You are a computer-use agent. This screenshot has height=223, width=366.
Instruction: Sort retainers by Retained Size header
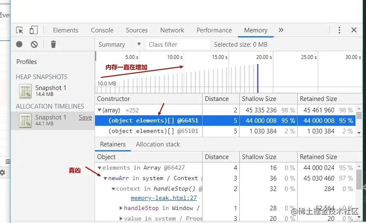(x=330, y=157)
